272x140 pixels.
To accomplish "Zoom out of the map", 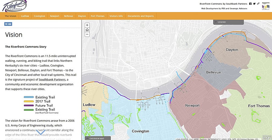I will (87, 34).
